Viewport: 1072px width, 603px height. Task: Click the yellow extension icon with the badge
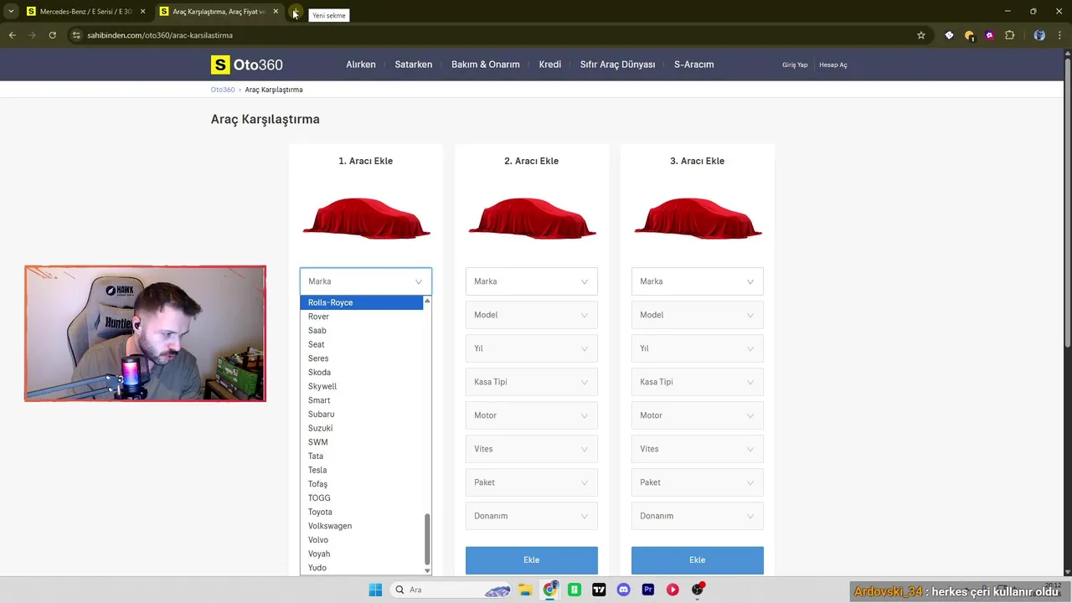coord(969,35)
